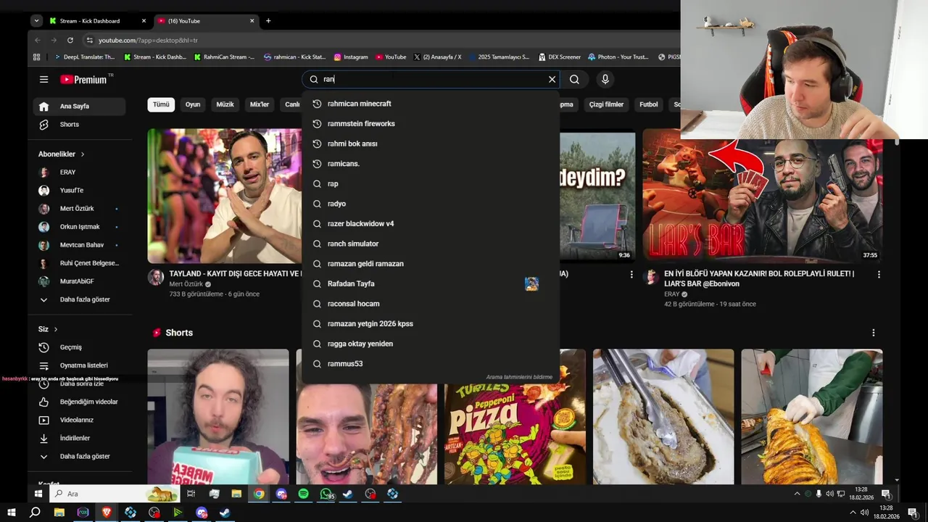The width and height of the screenshot is (928, 522).
Task: Choose the rahmican minecraft suggestion
Action: tap(431, 104)
